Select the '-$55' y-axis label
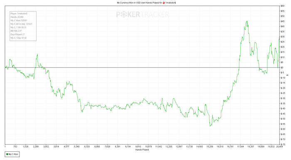Screen dimensions: 291x160 pos(283,124)
